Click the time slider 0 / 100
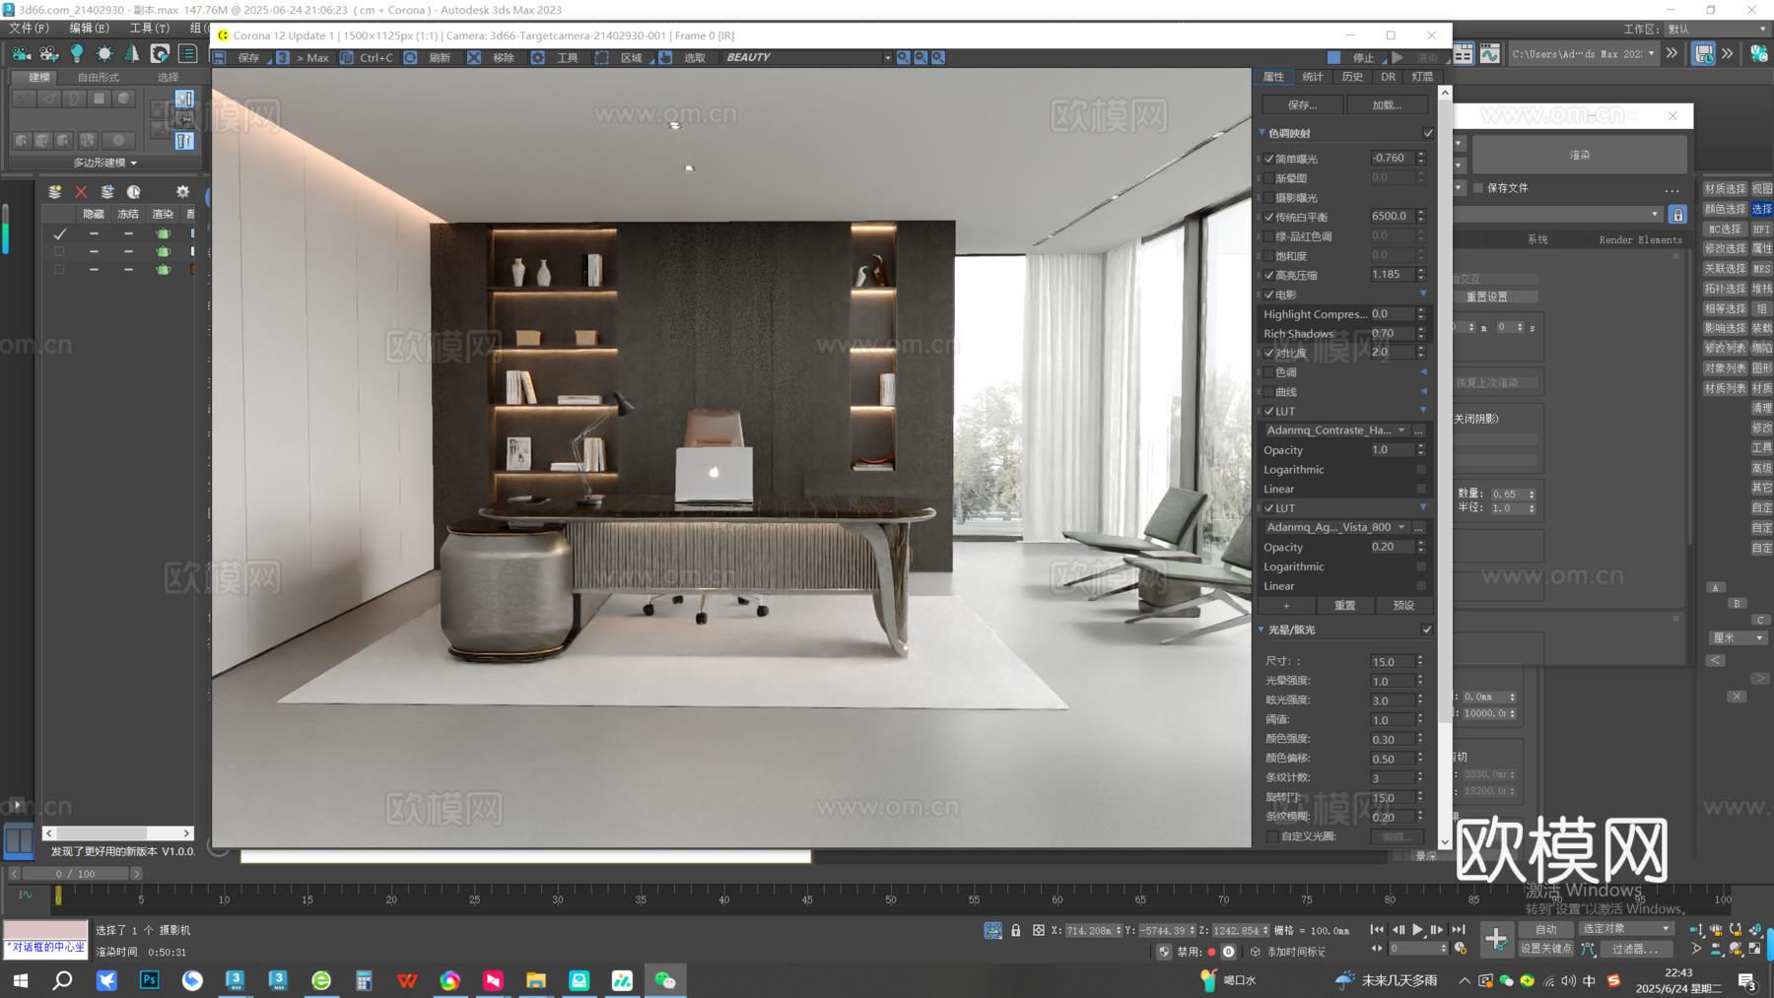Image resolution: width=1774 pixels, height=998 pixels. [x=76, y=874]
